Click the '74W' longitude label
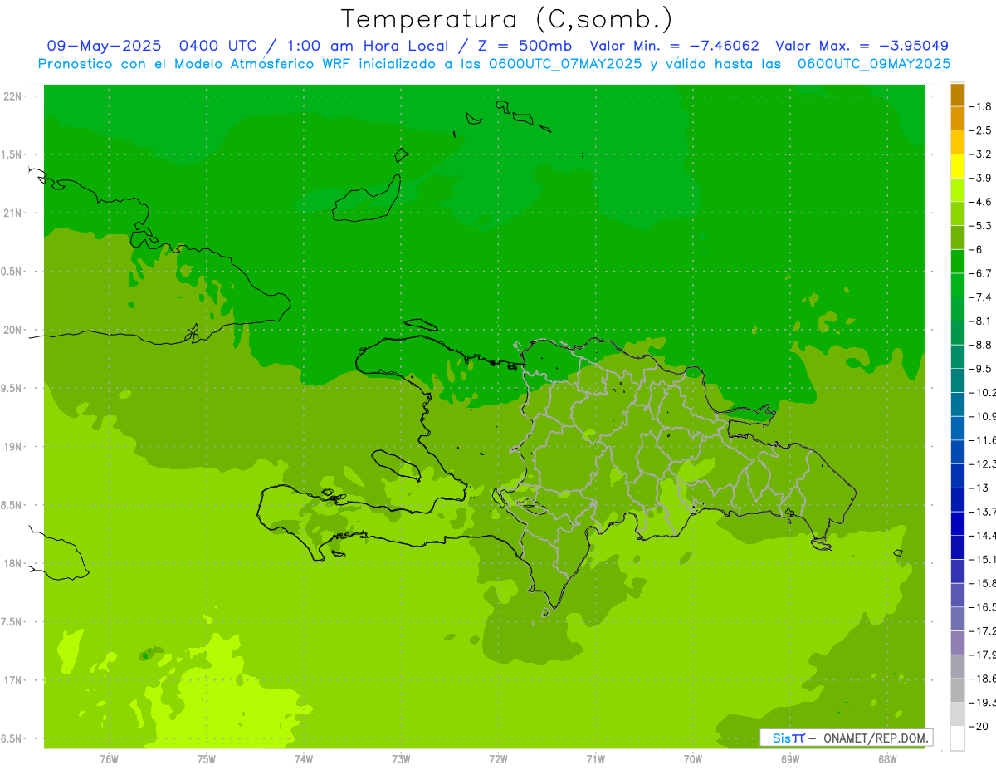996x770 pixels. point(303,759)
